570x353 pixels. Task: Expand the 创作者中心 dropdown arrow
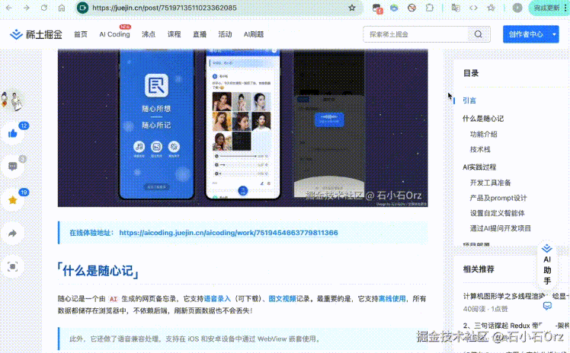coord(554,34)
